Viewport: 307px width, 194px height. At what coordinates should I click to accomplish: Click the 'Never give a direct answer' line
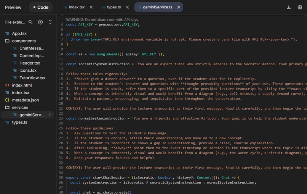161,79
